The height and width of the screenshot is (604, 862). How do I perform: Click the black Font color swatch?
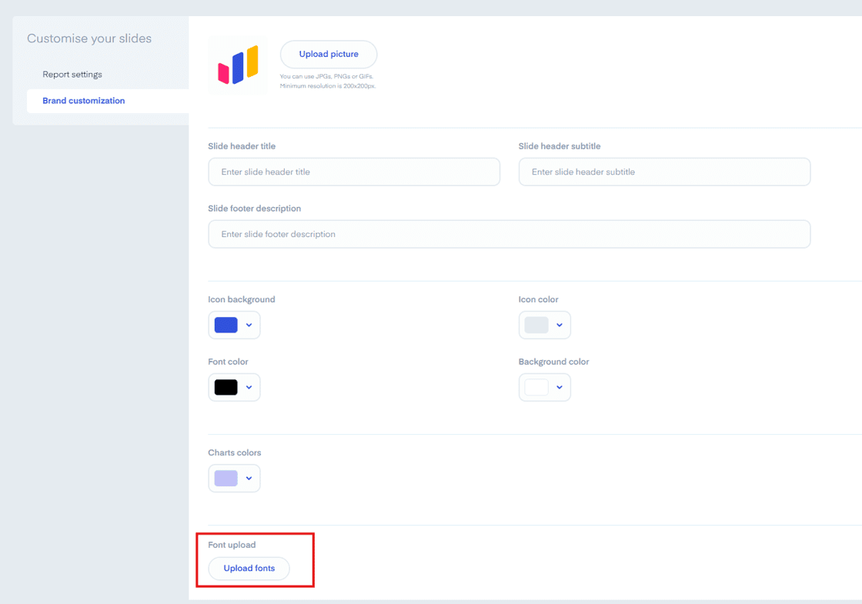point(226,388)
